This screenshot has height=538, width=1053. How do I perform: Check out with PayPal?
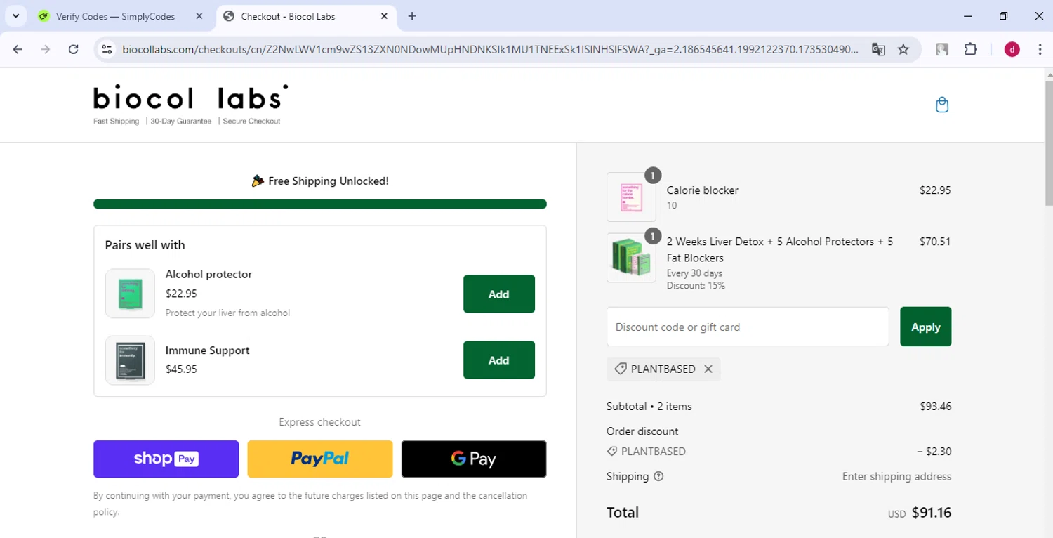320,459
